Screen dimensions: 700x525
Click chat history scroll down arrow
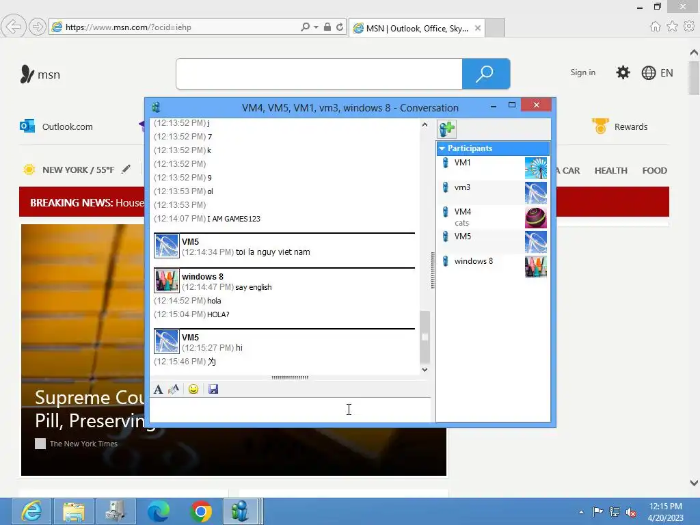click(425, 370)
